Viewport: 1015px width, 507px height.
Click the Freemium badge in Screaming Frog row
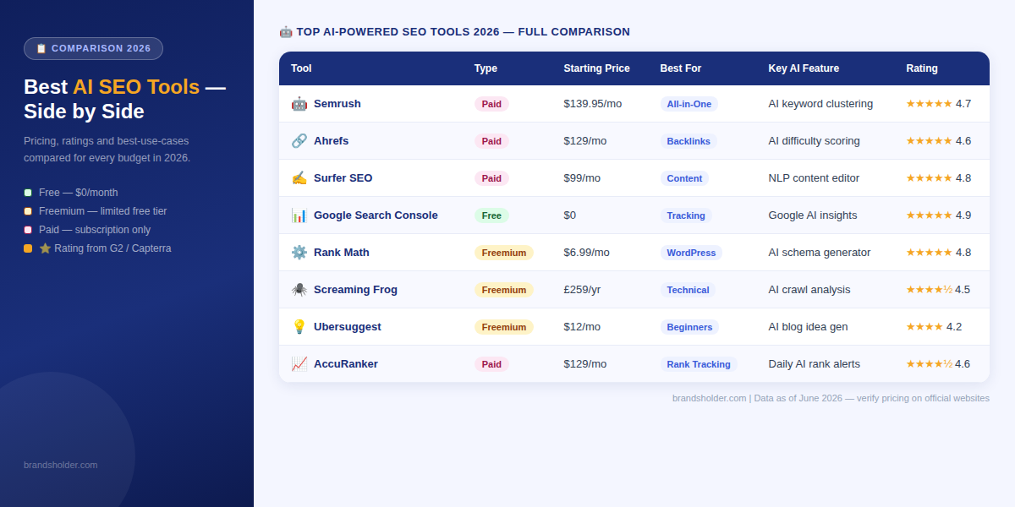pos(504,290)
